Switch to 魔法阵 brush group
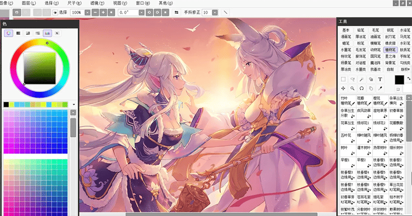This screenshot has height=216, width=412. coord(375,63)
